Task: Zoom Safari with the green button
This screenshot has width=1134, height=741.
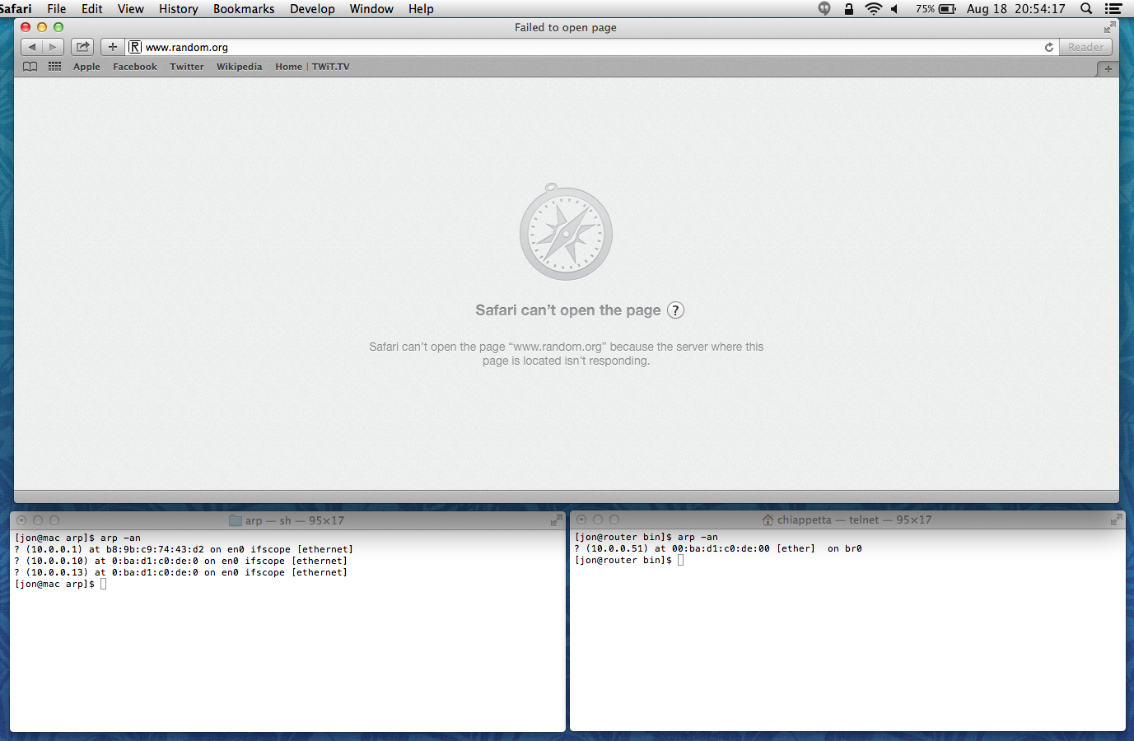Action: [58, 27]
